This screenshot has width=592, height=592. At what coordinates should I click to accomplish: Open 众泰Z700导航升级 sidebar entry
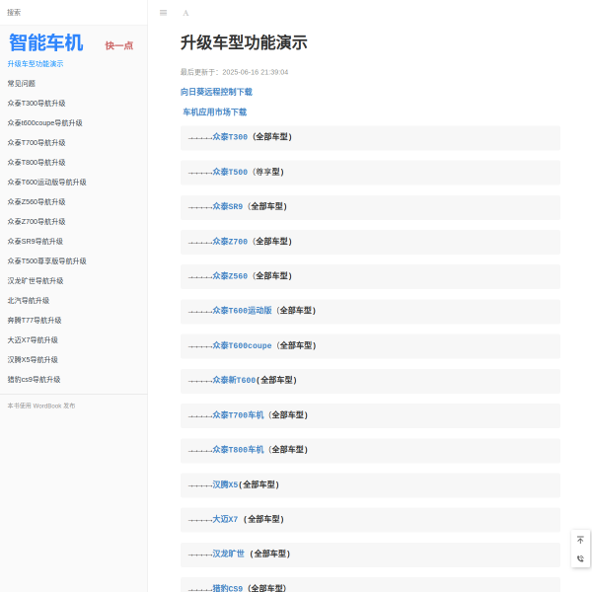pos(37,222)
